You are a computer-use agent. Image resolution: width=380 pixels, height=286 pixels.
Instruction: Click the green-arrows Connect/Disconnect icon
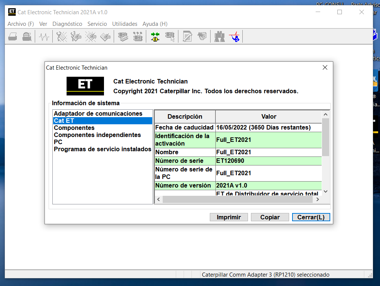155,37
